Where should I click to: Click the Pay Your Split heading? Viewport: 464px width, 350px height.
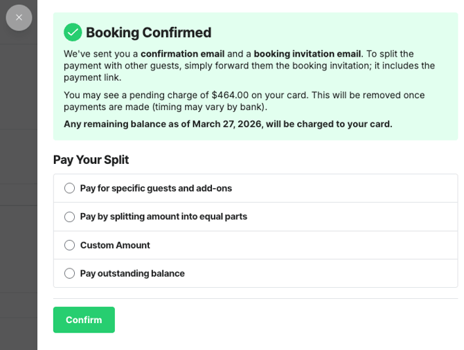[x=91, y=160]
